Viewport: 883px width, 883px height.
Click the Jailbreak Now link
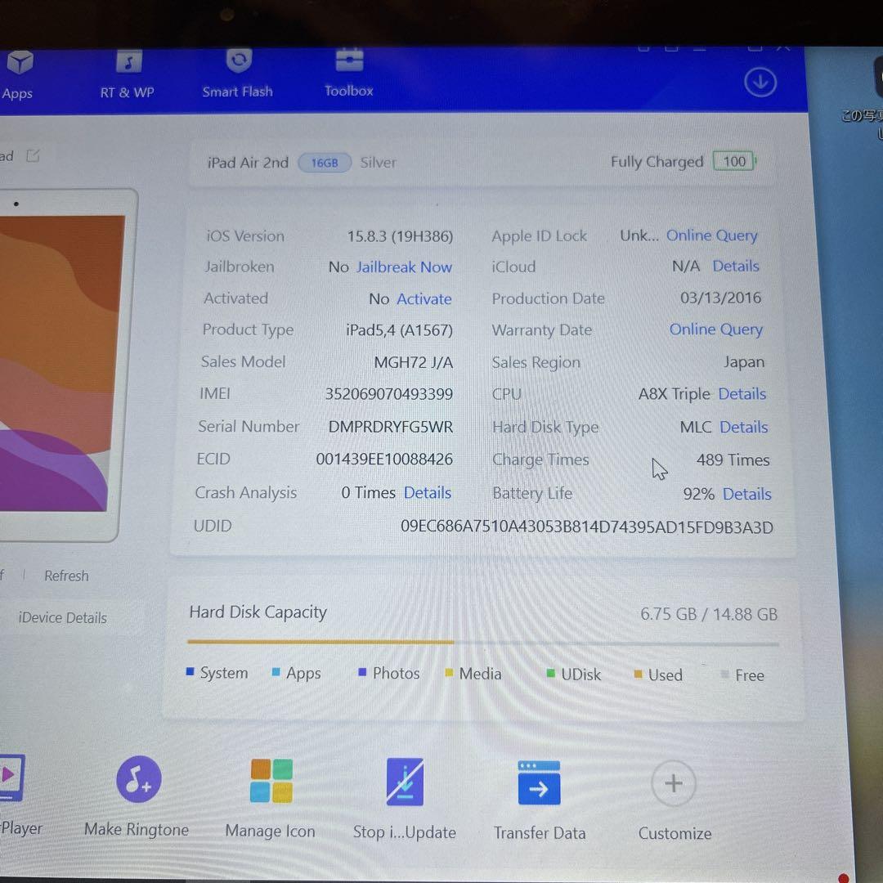pos(405,267)
